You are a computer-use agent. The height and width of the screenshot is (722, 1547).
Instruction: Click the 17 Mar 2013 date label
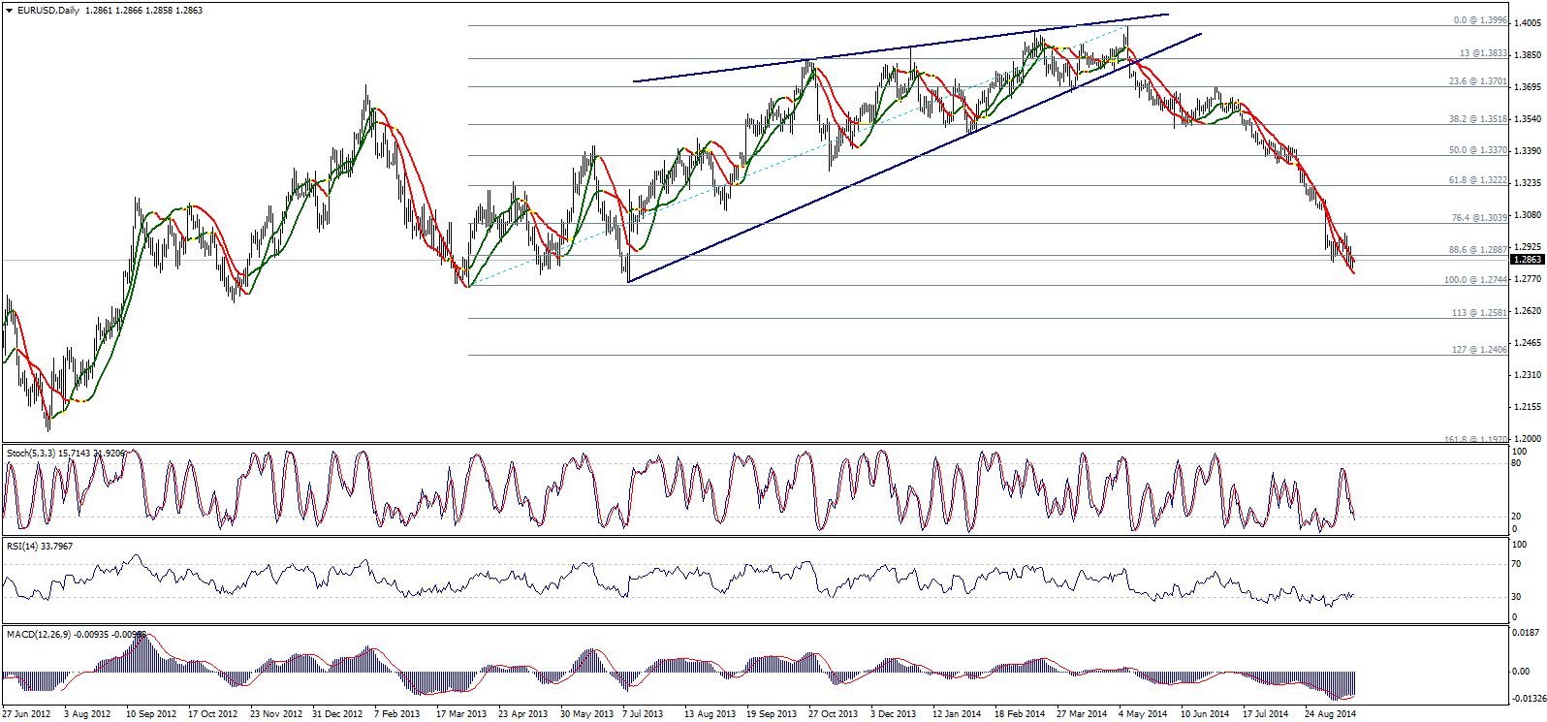click(x=461, y=714)
